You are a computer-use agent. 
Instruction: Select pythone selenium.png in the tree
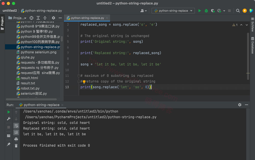click(x=36, y=52)
